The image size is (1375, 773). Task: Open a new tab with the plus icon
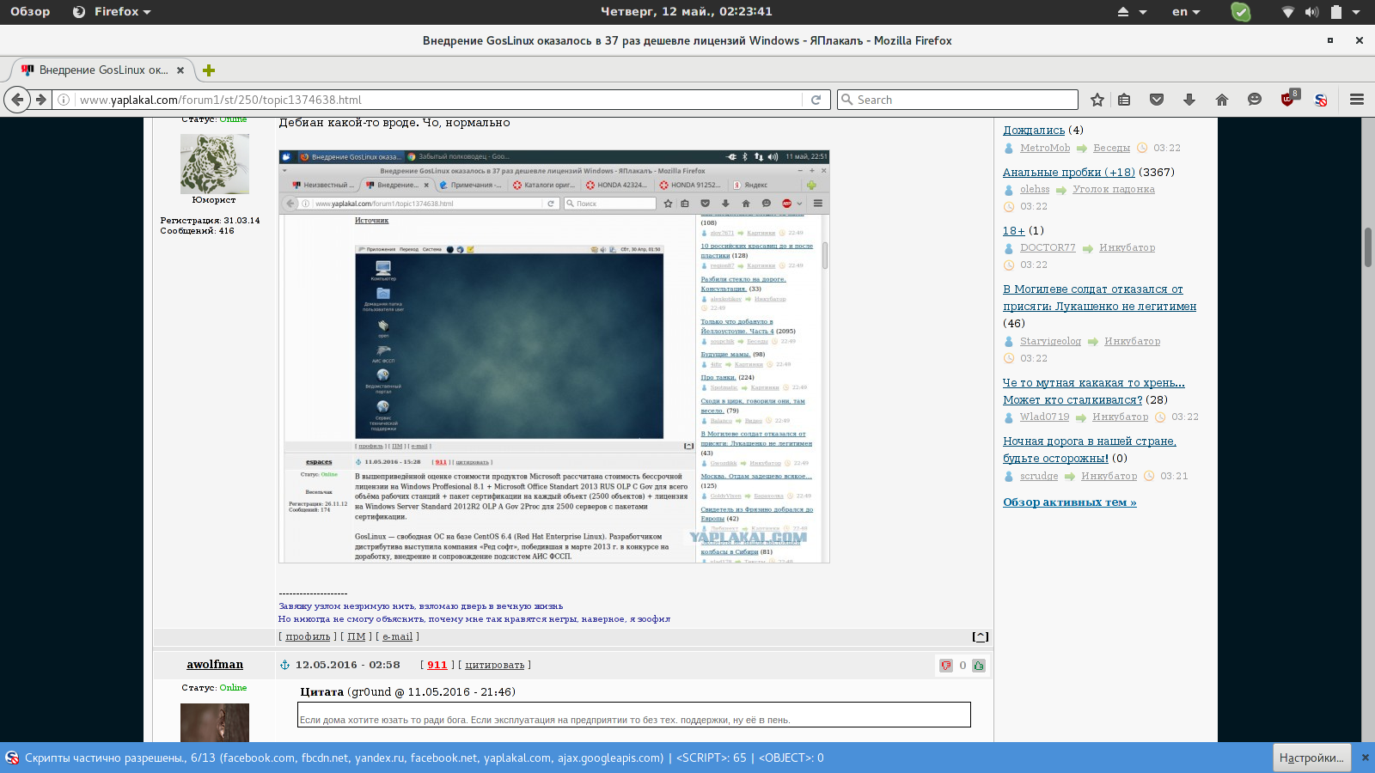(209, 70)
